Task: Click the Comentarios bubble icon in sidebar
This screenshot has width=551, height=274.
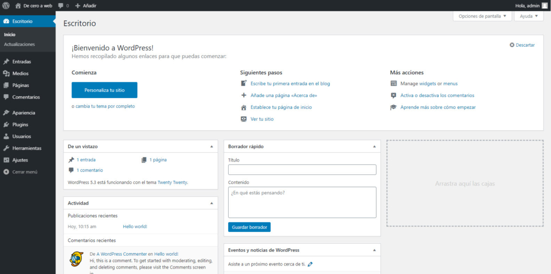Action: click(x=6, y=97)
